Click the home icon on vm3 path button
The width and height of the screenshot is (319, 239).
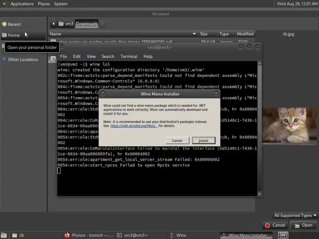(x=61, y=24)
